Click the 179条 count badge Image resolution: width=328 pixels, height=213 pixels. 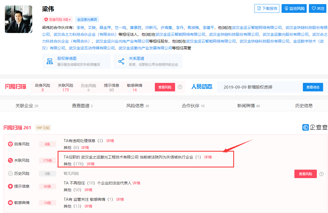pyautogui.click(x=48, y=161)
